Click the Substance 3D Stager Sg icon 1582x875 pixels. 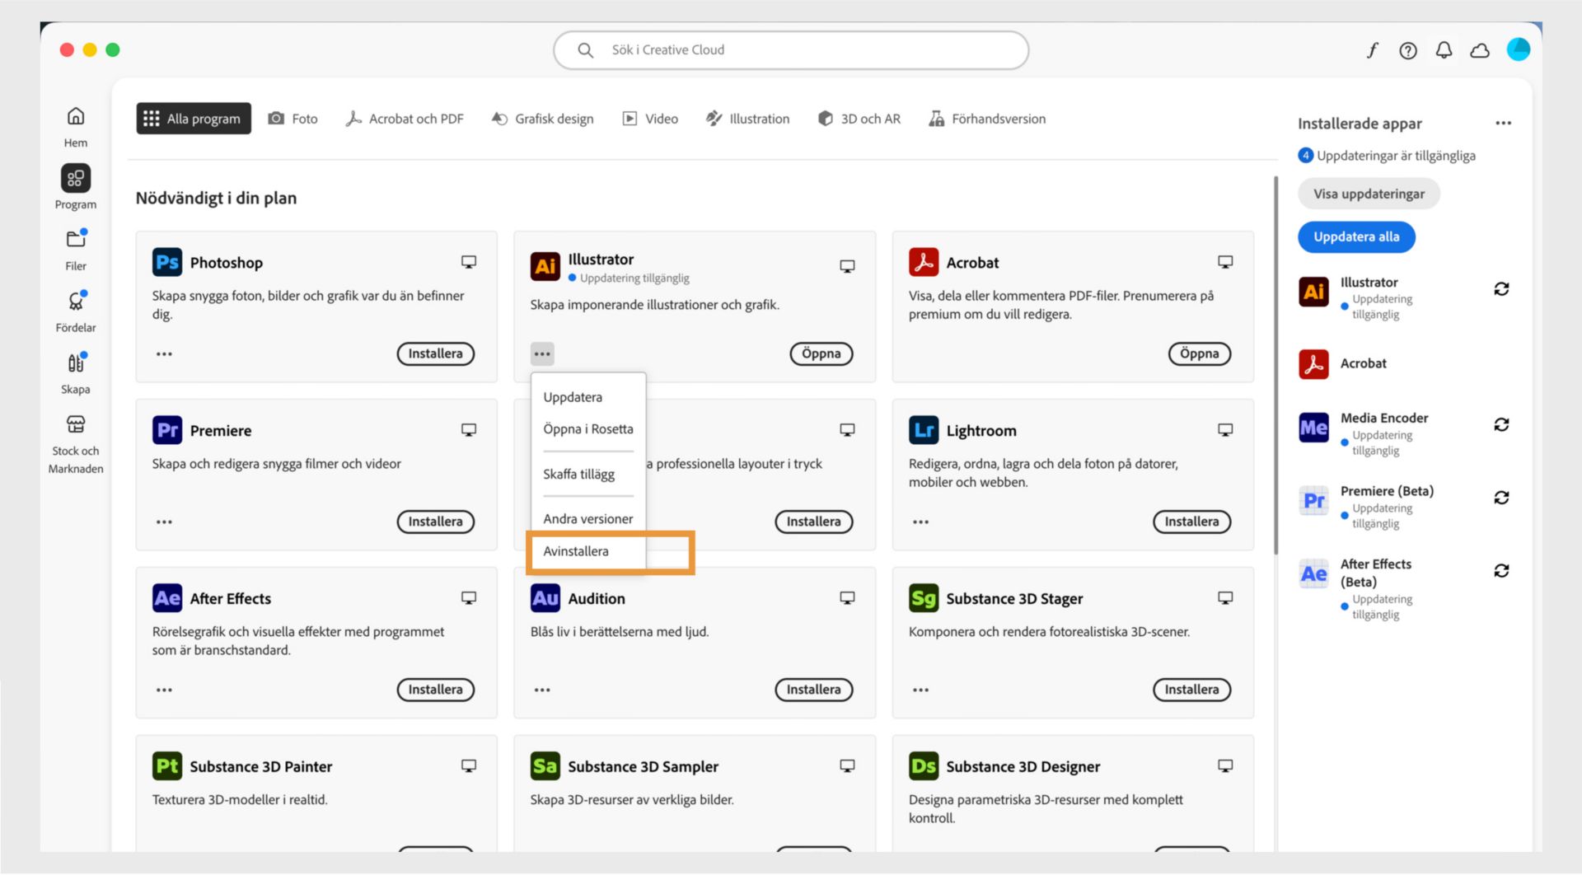tap(924, 598)
